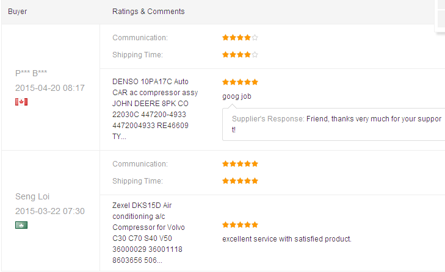Click Seng Loi's Communication star rating
Screen dimensions: 445x272
coord(240,164)
